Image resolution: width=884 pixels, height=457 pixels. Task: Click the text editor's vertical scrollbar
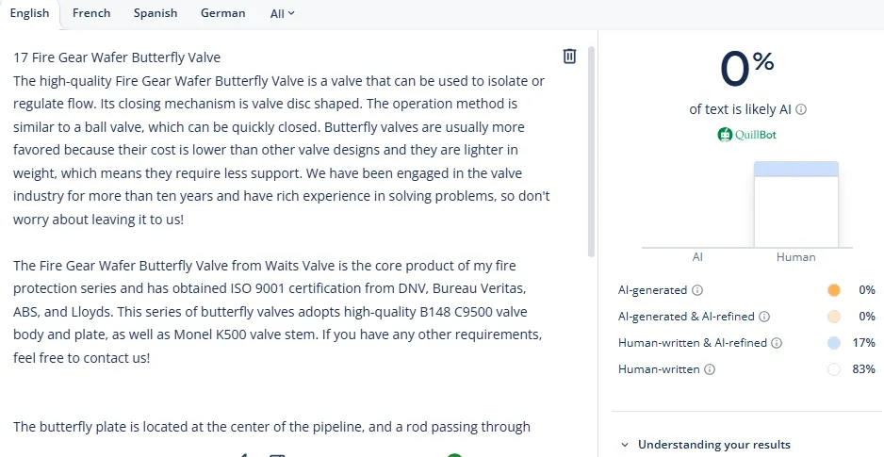(591, 151)
